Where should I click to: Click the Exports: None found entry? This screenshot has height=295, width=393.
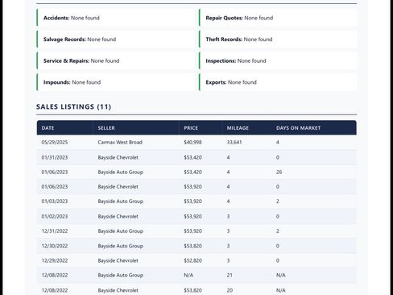point(278,82)
